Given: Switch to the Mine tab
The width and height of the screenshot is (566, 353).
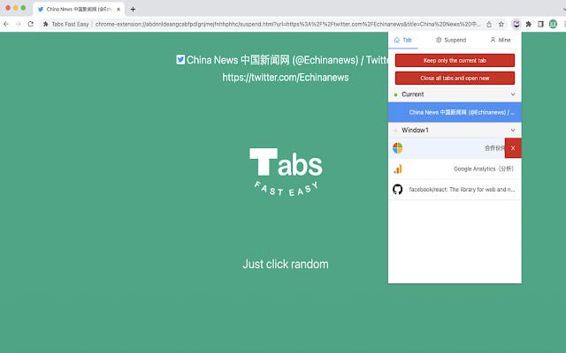Looking at the screenshot, I should [x=499, y=41].
